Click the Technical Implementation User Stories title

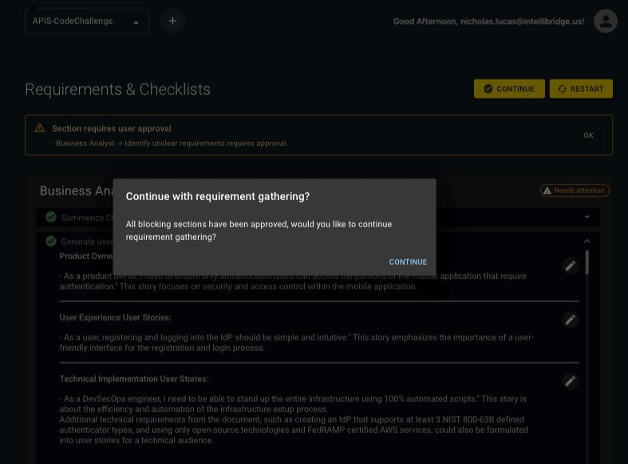tap(134, 379)
